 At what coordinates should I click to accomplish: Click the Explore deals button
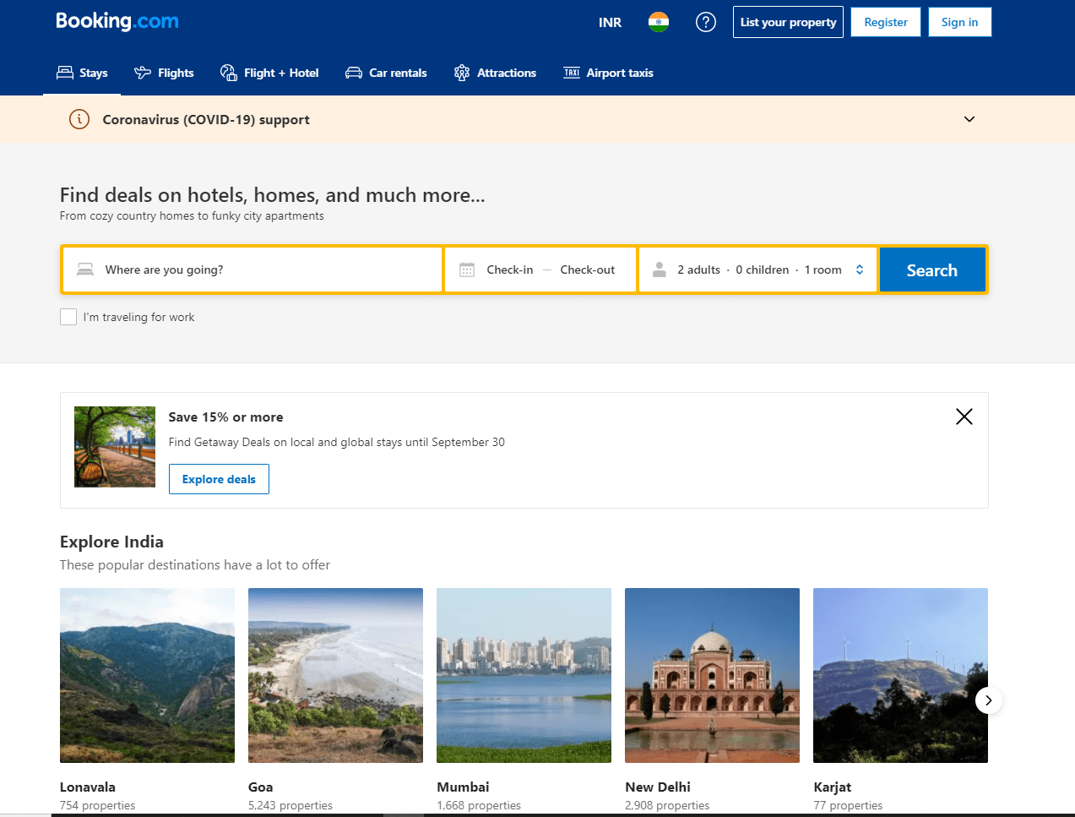pyautogui.click(x=219, y=479)
